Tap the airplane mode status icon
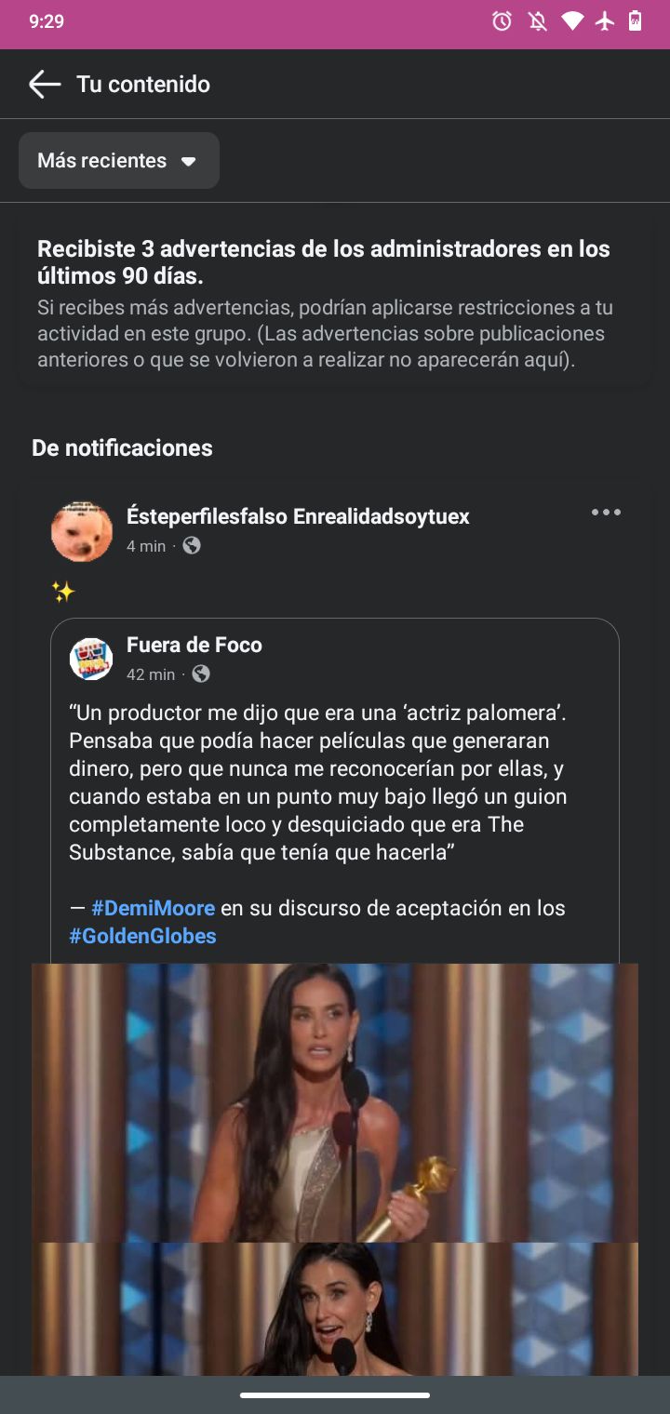Screen dimensions: 670x1414 [x=605, y=20]
